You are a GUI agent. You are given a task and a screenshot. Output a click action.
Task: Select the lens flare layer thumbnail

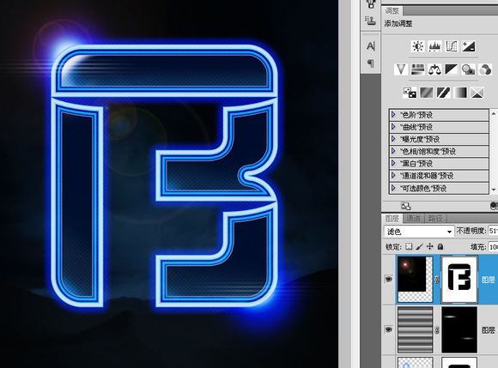click(415, 279)
